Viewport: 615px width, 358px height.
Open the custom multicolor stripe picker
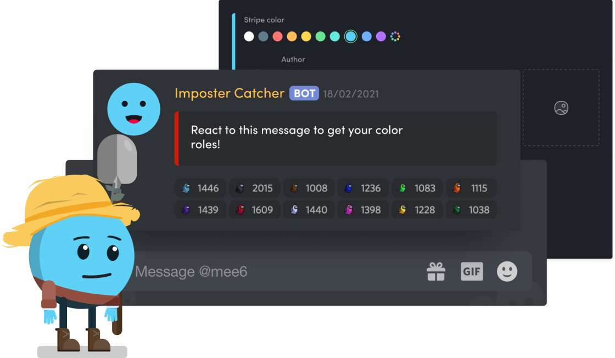[395, 36]
